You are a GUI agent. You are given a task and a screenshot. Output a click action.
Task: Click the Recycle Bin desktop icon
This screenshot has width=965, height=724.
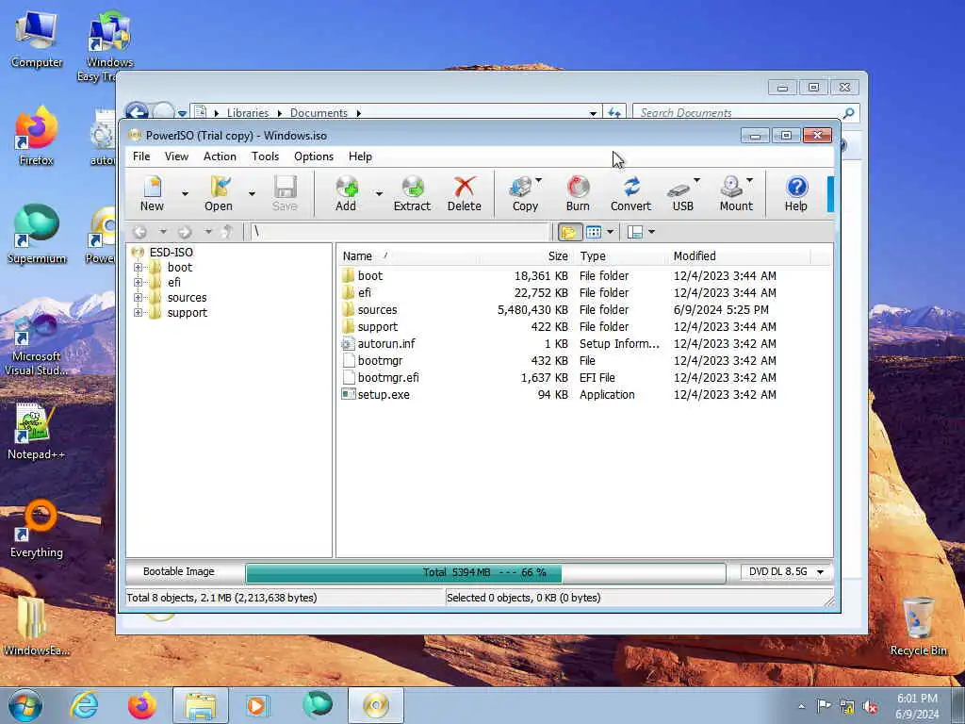coord(918,626)
